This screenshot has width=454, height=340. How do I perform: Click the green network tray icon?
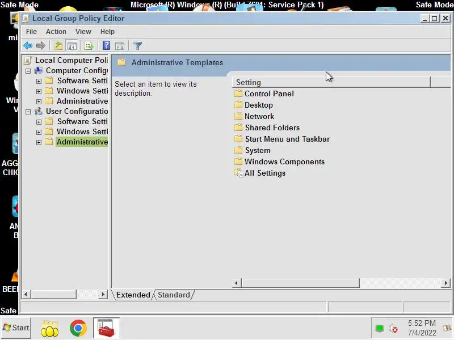point(379,329)
